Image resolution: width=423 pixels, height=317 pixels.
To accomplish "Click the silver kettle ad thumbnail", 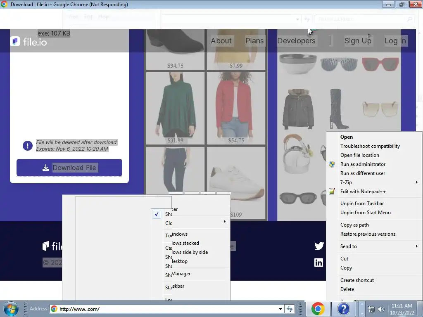I will coord(298,154).
